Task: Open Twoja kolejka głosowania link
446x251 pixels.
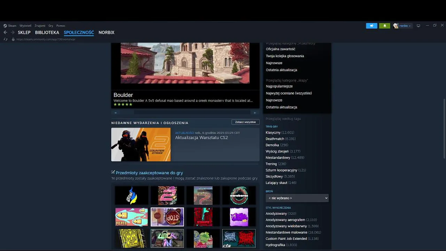Action: coord(285,56)
